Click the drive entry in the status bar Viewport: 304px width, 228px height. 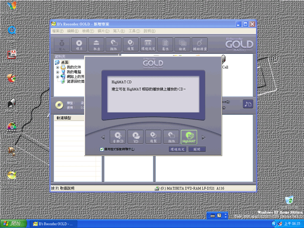[x=190, y=188]
